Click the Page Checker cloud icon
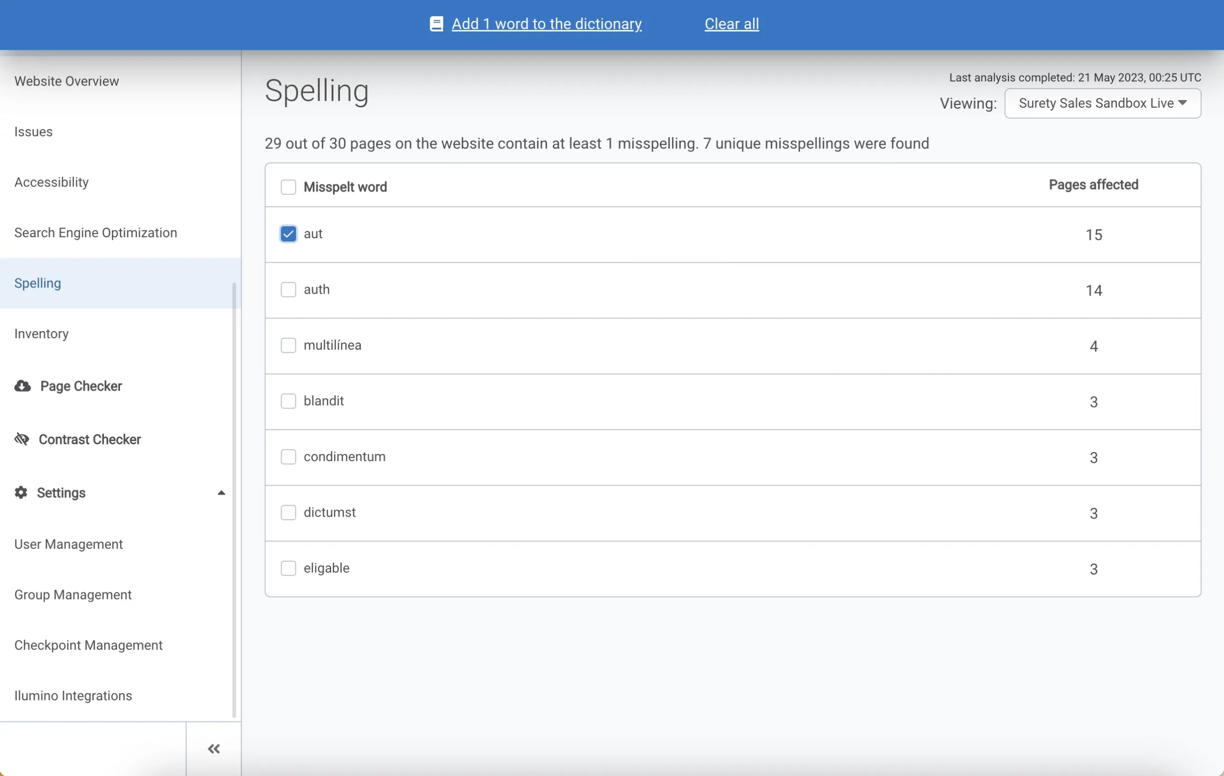Image resolution: width=1224 pixels, height=776 pixels. 22,386
